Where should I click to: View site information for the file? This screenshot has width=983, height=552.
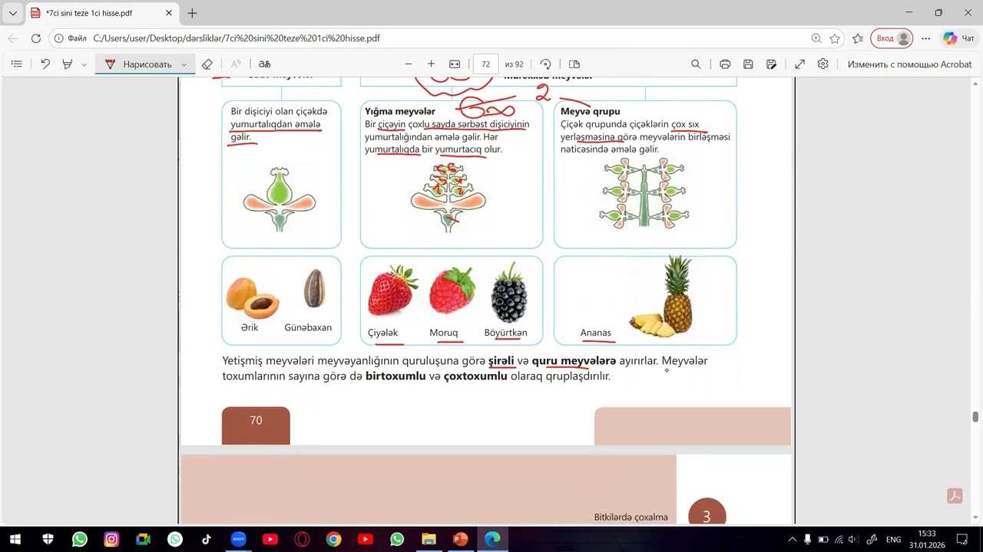point(71,38)
